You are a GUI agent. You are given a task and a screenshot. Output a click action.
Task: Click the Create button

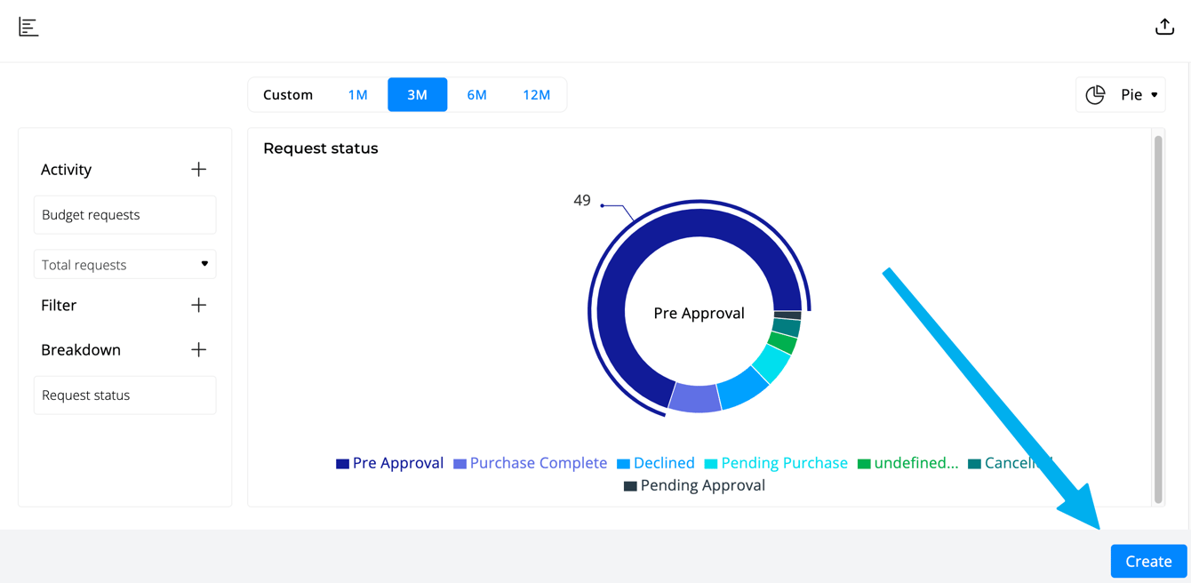1148,561
